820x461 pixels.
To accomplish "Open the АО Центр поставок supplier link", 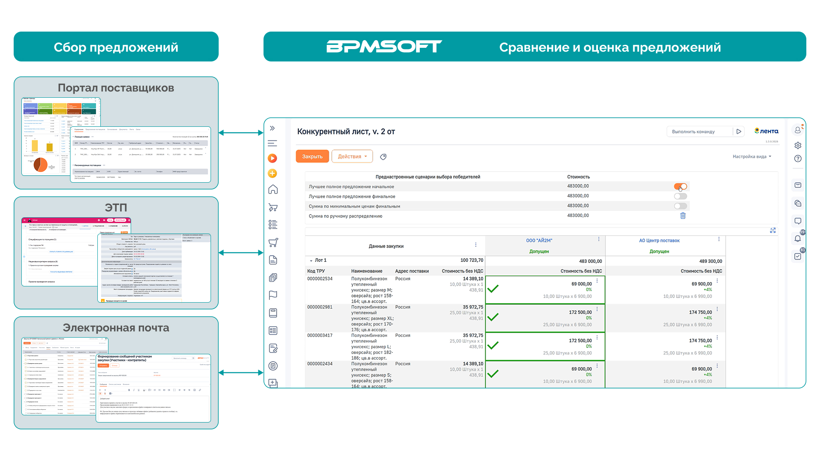I will pyautogui.click(x=659, y=241).
